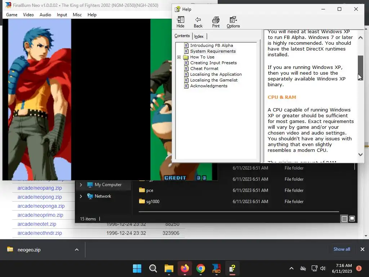This screenshot has width=369, height=277.
Task: Click the volume icon in system tray
Action: [323, 268]
